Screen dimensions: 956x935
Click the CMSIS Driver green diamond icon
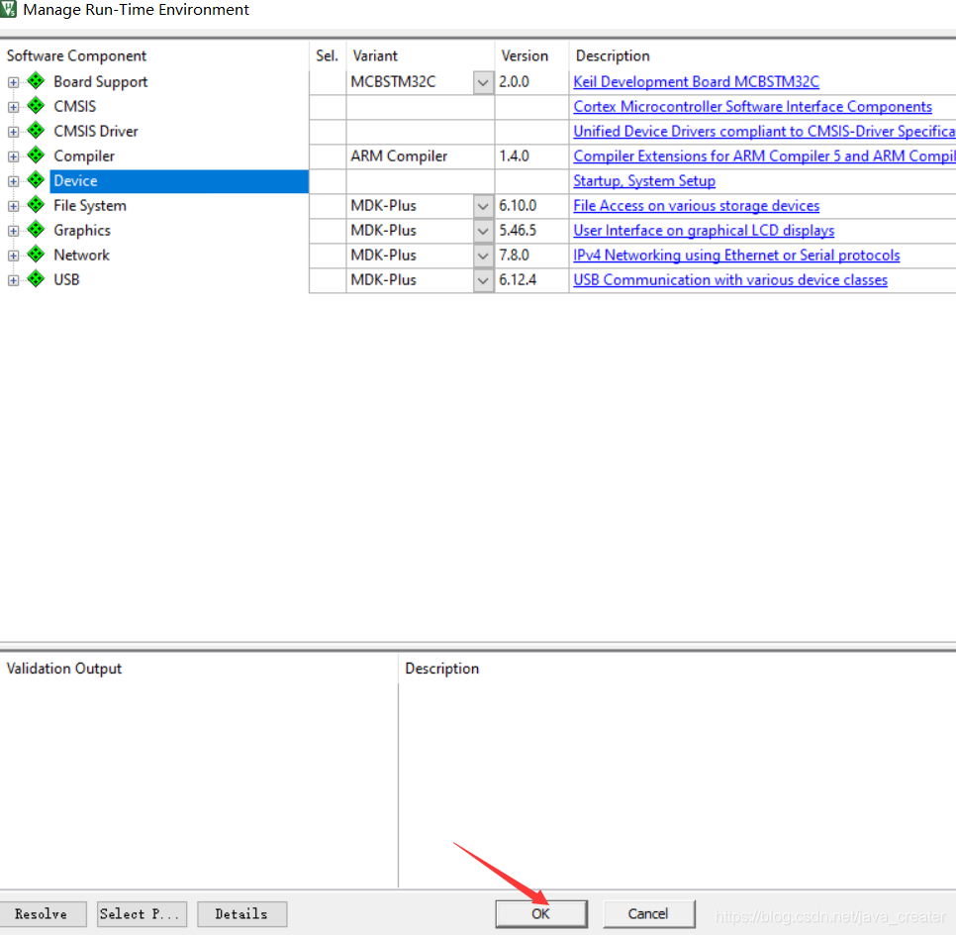pos(36,130)
